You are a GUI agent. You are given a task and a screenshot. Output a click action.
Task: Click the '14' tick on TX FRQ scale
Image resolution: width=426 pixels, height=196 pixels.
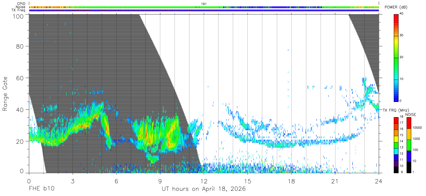tap(402, 141)
